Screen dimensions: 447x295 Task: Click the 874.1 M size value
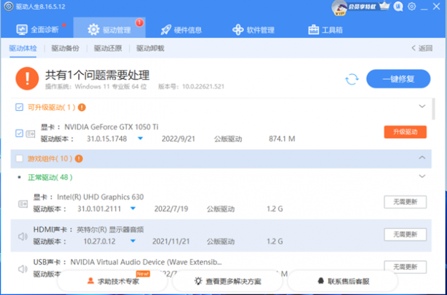tap(282, 139)
